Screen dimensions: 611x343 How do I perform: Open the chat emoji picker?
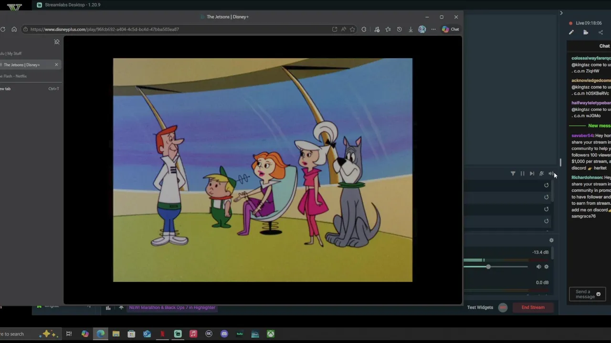click(598, 294)
